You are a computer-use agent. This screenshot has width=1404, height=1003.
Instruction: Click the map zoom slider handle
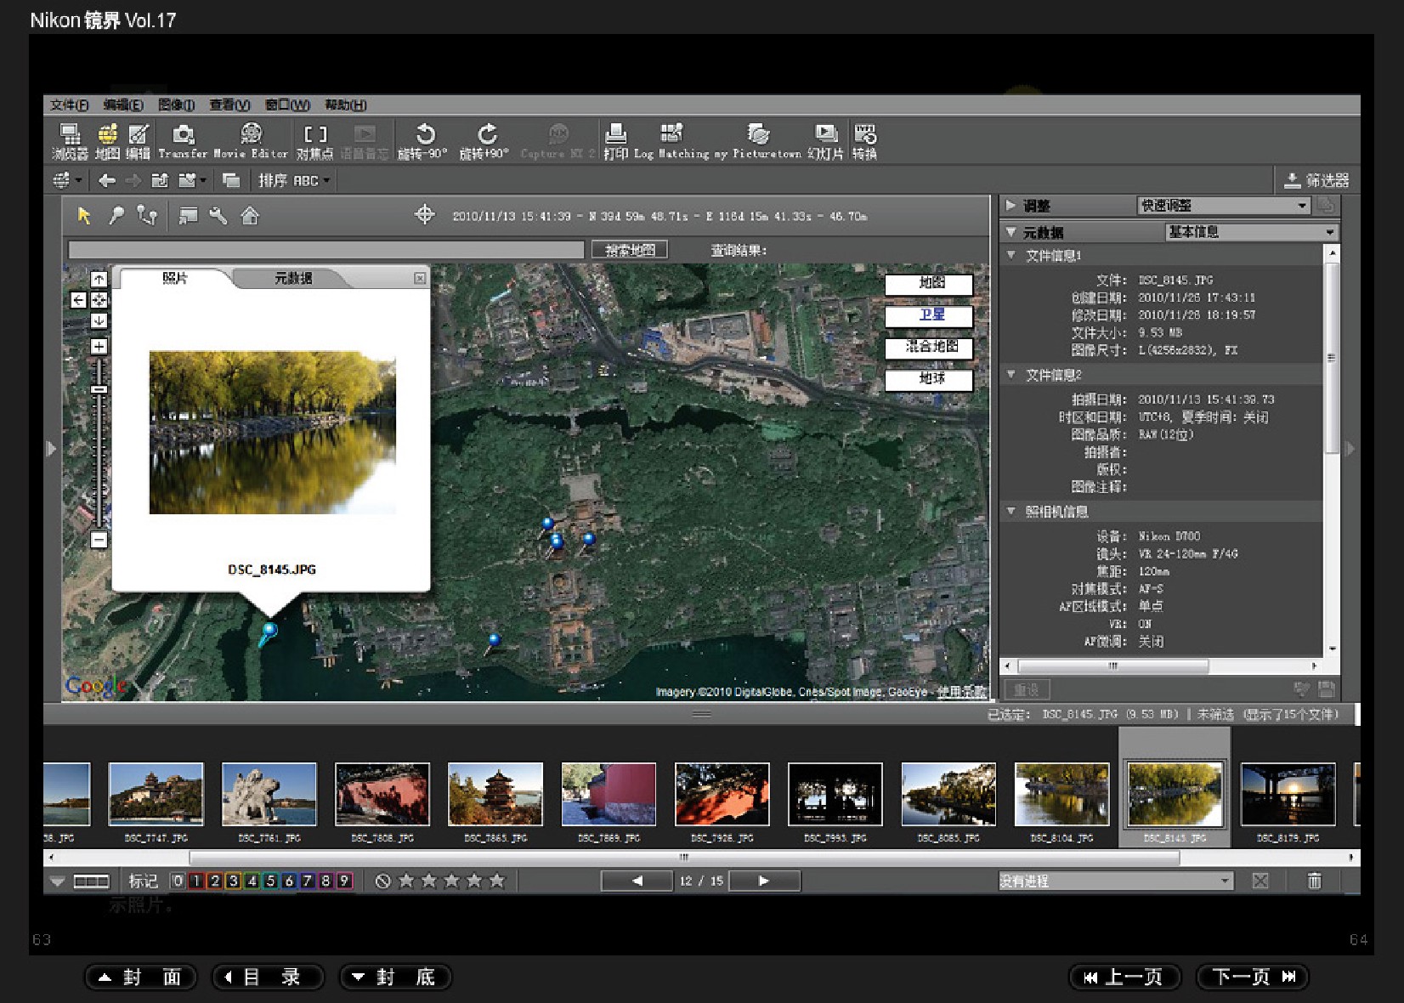point(99,389)
